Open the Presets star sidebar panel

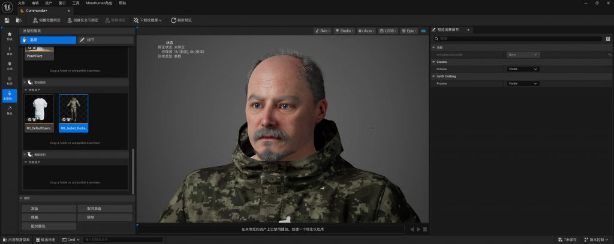[x=9, y=35]
